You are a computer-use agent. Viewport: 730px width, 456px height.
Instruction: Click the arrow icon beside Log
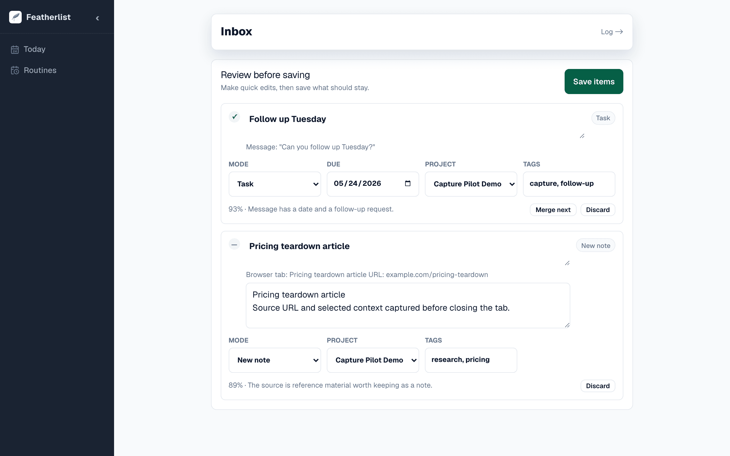click(x=619, y=32)
